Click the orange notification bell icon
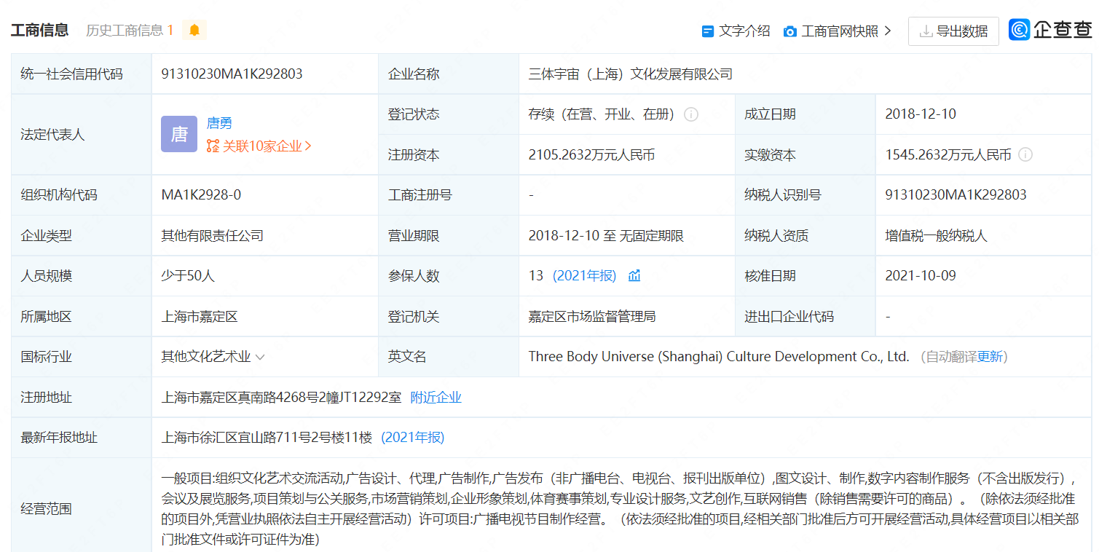Screen dimensions: 1099x552 (x=194, y=31)
